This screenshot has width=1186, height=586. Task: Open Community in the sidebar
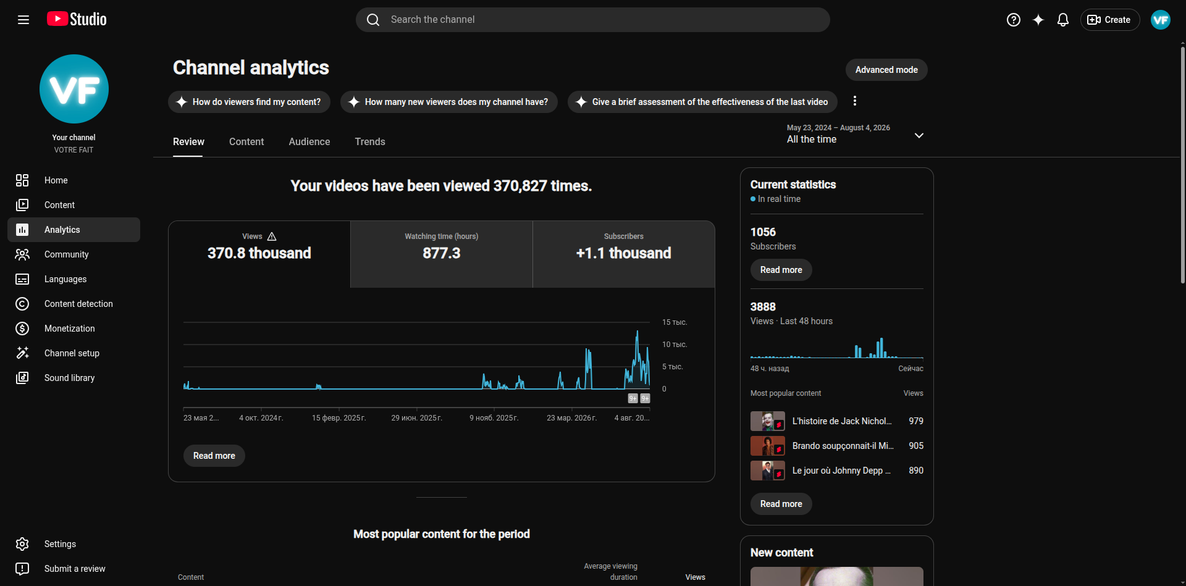[74, 254]
